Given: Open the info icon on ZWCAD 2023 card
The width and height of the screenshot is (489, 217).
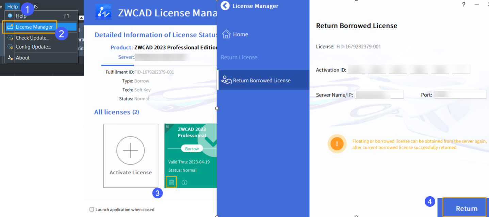Looking at the screenshot, I should coord(184,183).
